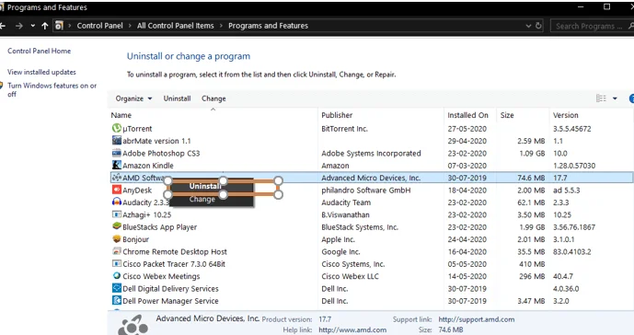Viewport: 634px width, 335px height.
Task: Click All Control Panel Items breadcrumb
Action: click(x=176, y=26)
